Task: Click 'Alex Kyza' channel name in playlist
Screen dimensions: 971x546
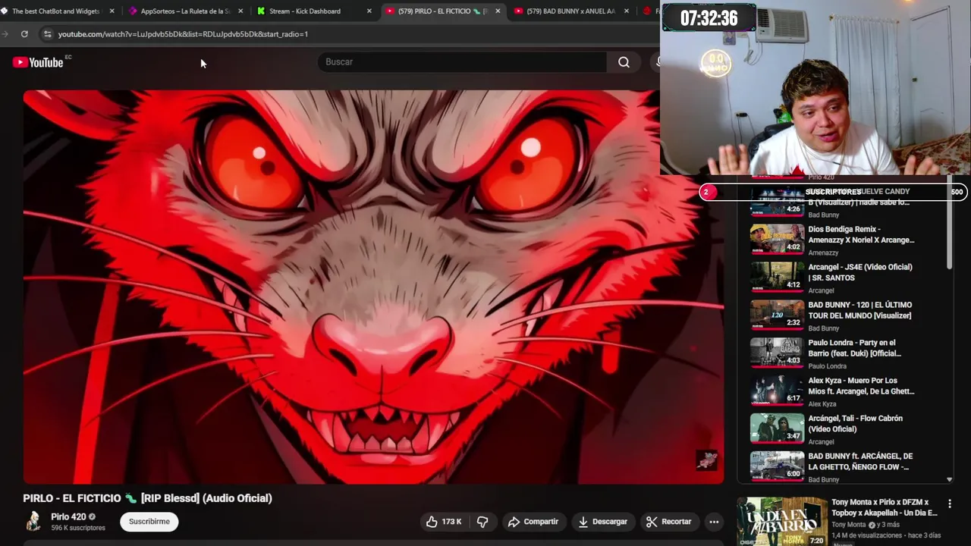Action: (x=822, y=404)
